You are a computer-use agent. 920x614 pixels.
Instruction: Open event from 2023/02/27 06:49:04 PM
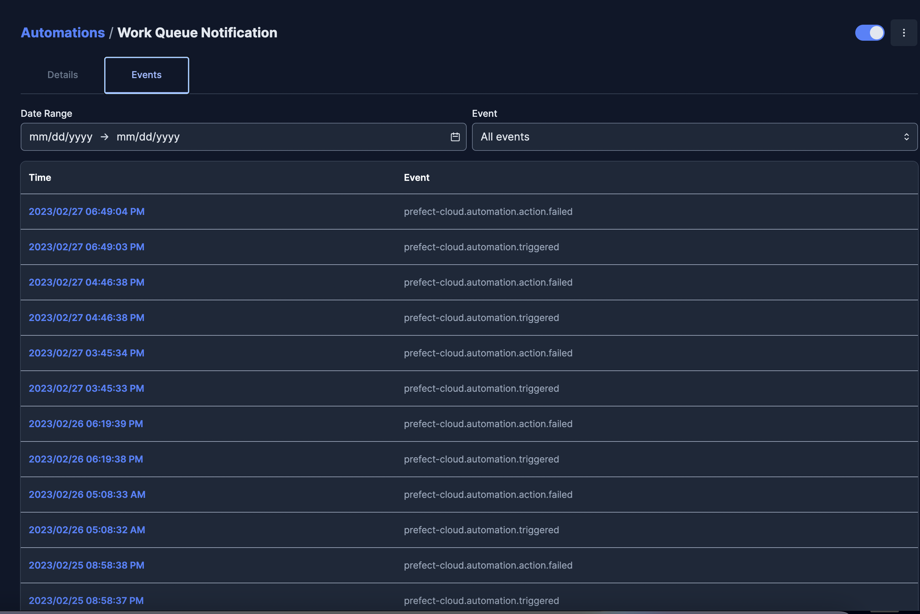[x=86, y=212]
